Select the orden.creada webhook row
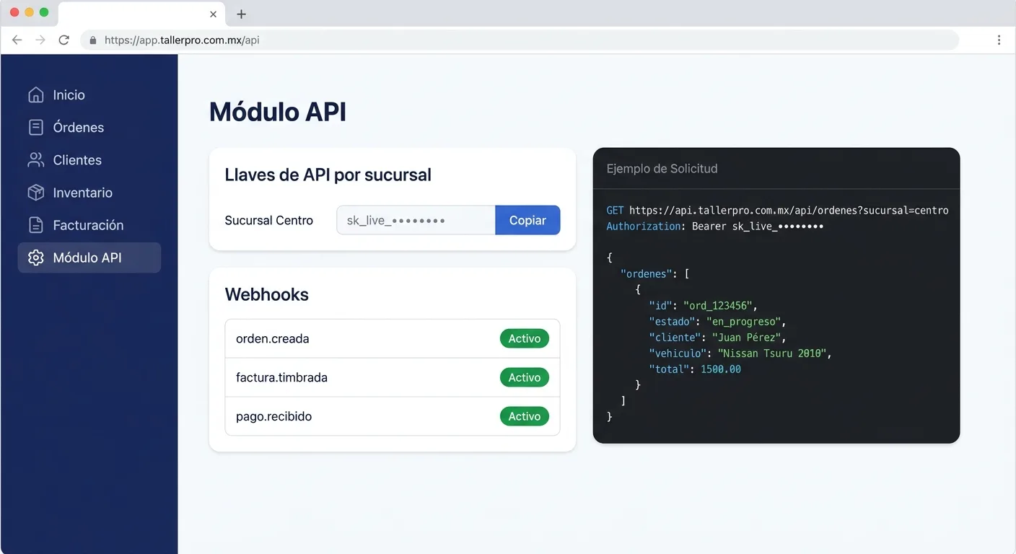Viewport: 1016px width, 554px height. pos(393,338)
